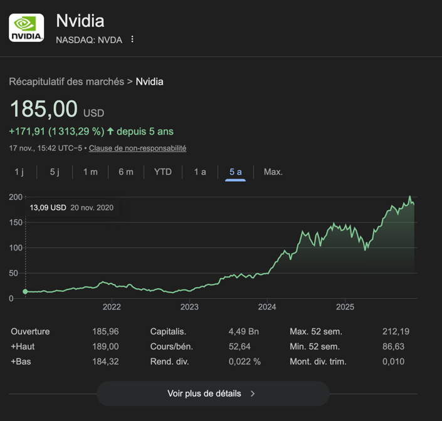The image size is (442, 421).
Task: Click the 100 y-axis label
Action: 16,248
